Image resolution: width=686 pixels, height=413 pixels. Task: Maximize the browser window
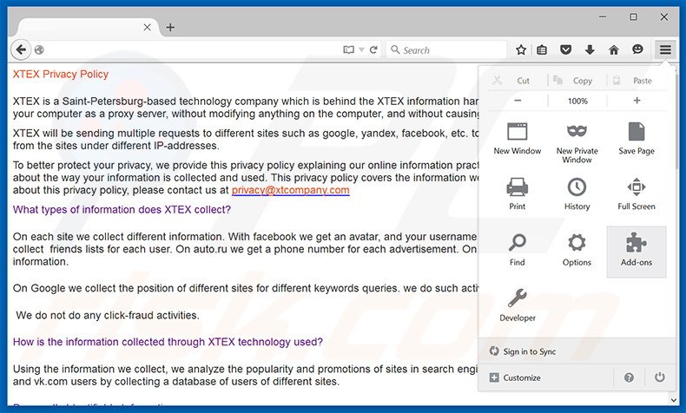pyautogui.click(x=633, y=16)
